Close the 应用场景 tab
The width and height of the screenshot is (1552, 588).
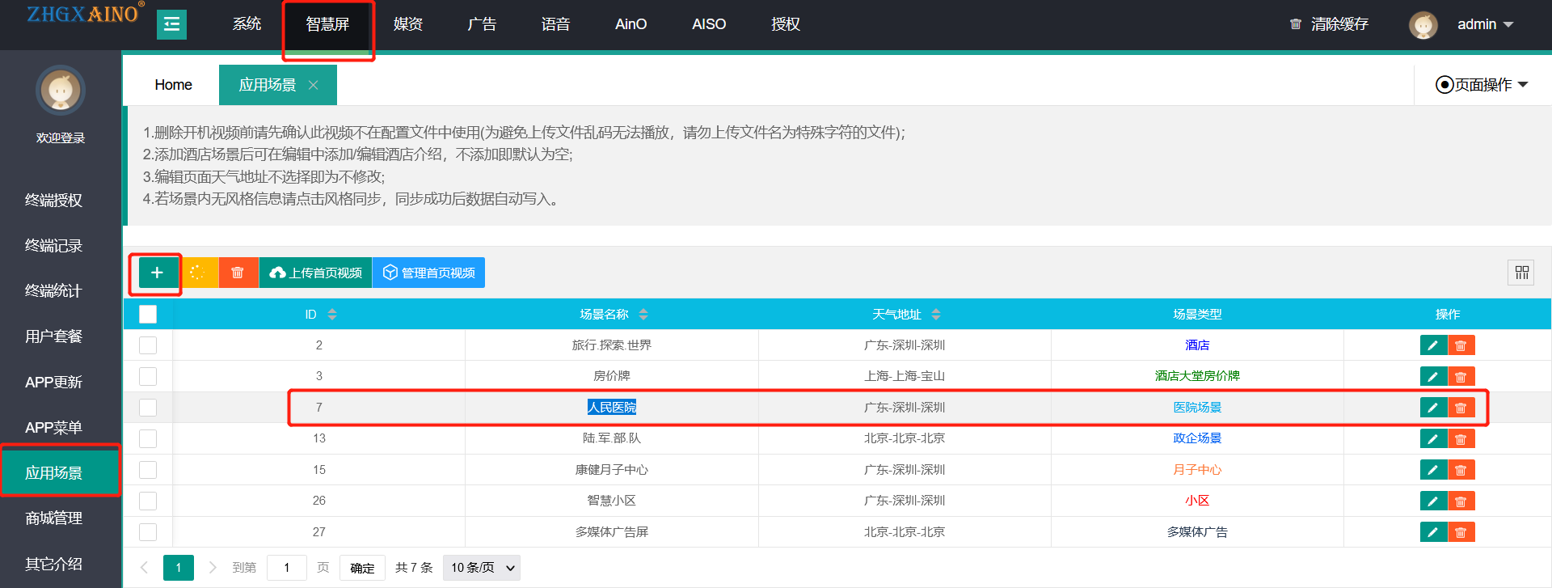tap(314, 85)
